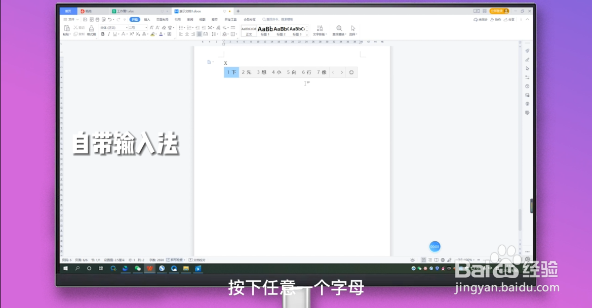Apply the 标题 2 style

[x=281, y=30]
